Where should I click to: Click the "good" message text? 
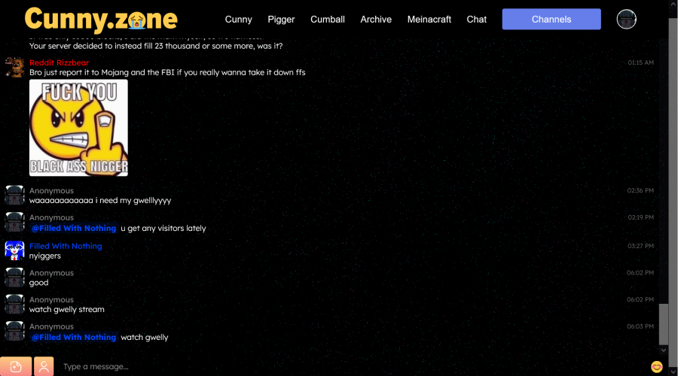click(39, 283)
